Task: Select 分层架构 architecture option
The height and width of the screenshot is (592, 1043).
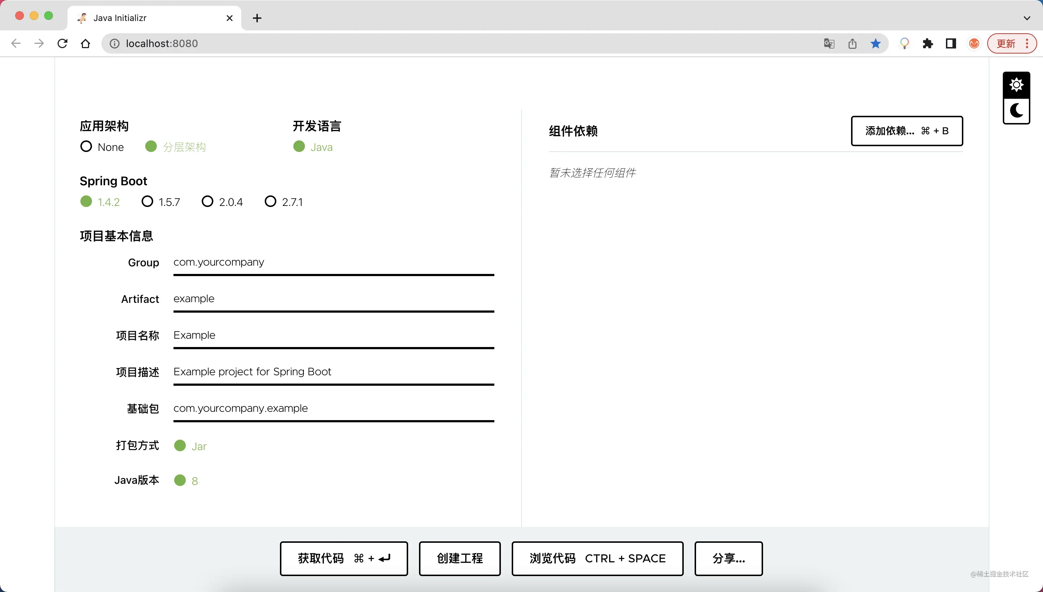Action: pyautogui.click(x=176, y=147)
